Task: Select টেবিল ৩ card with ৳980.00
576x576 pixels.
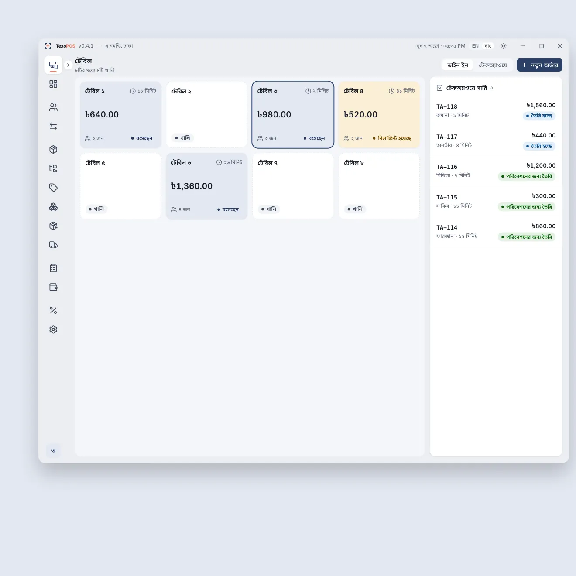Action: (x=293, y=115)
